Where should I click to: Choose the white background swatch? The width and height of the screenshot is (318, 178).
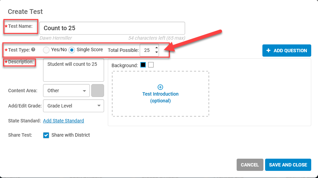click(151, 65)
